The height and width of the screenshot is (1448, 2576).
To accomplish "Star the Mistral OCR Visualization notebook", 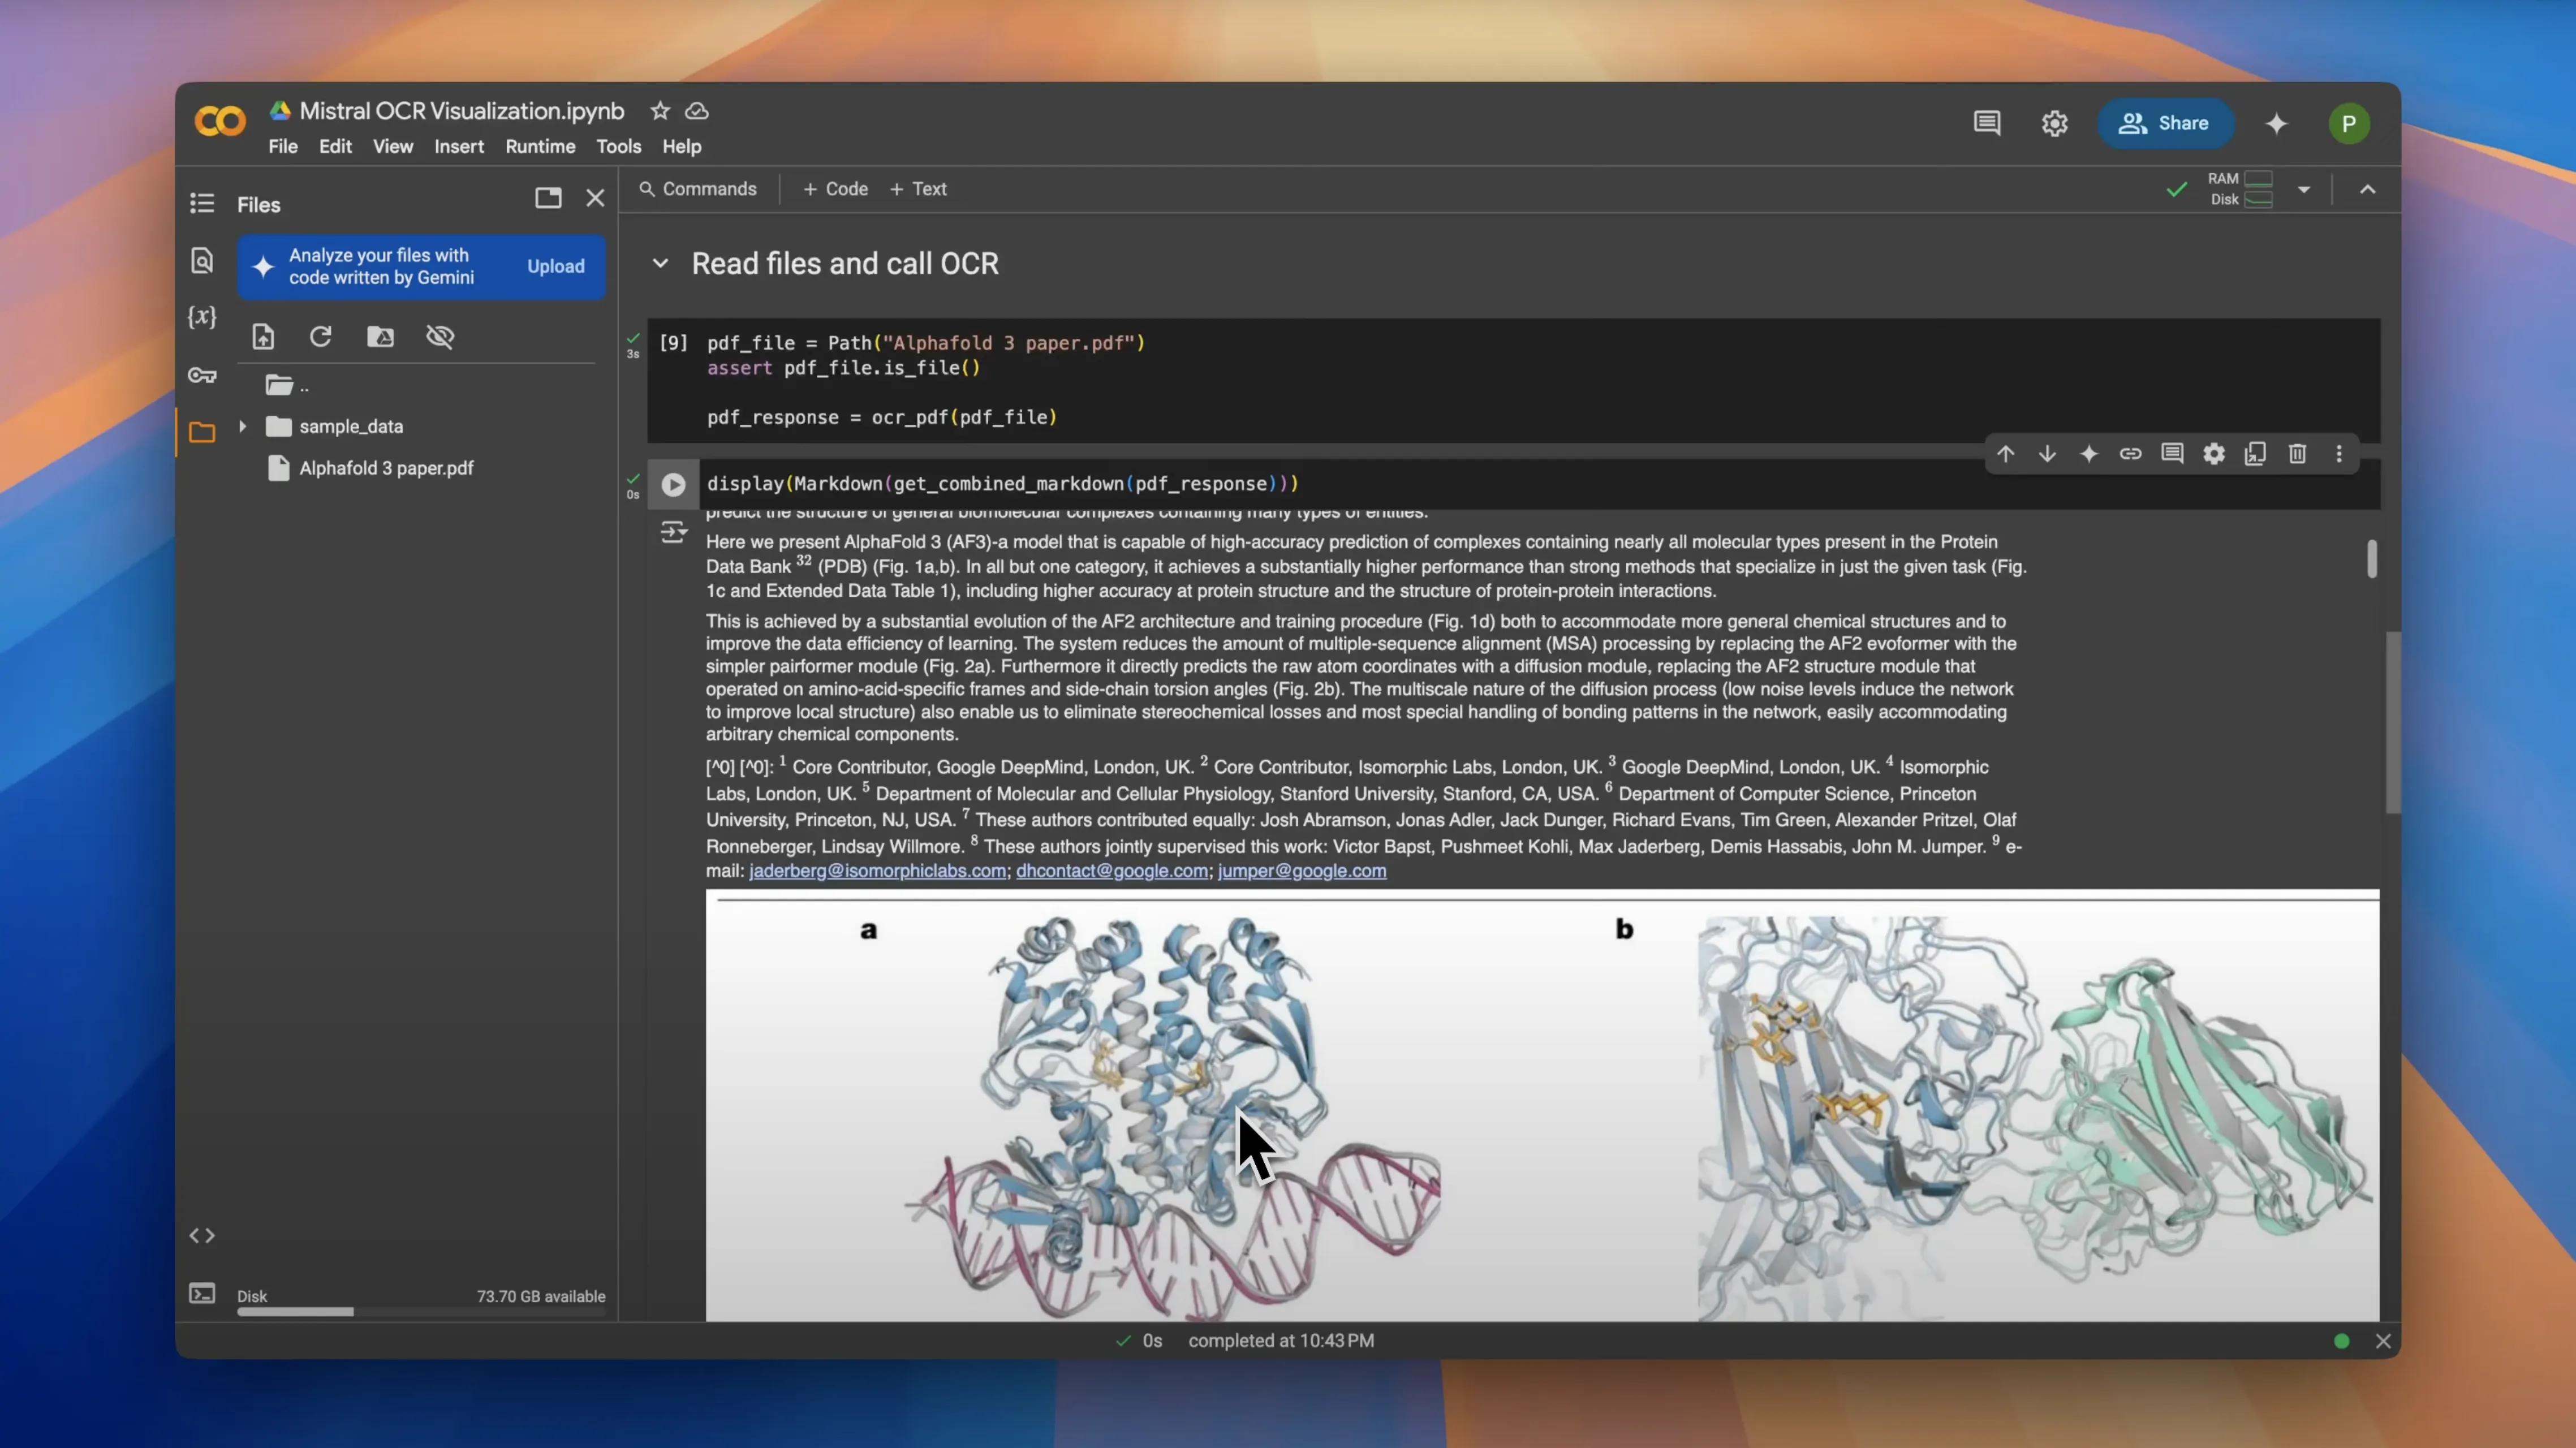I will [660, 111].
